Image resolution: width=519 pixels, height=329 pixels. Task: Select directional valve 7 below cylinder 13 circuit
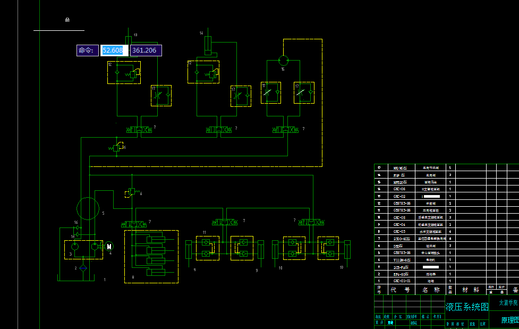[x=139, y=130]
